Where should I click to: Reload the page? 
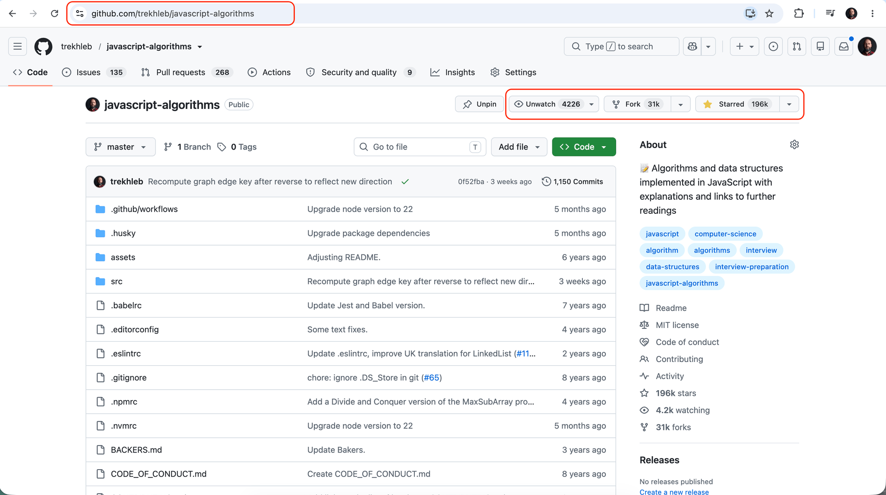pyautogui.click(x=54, y=13)
